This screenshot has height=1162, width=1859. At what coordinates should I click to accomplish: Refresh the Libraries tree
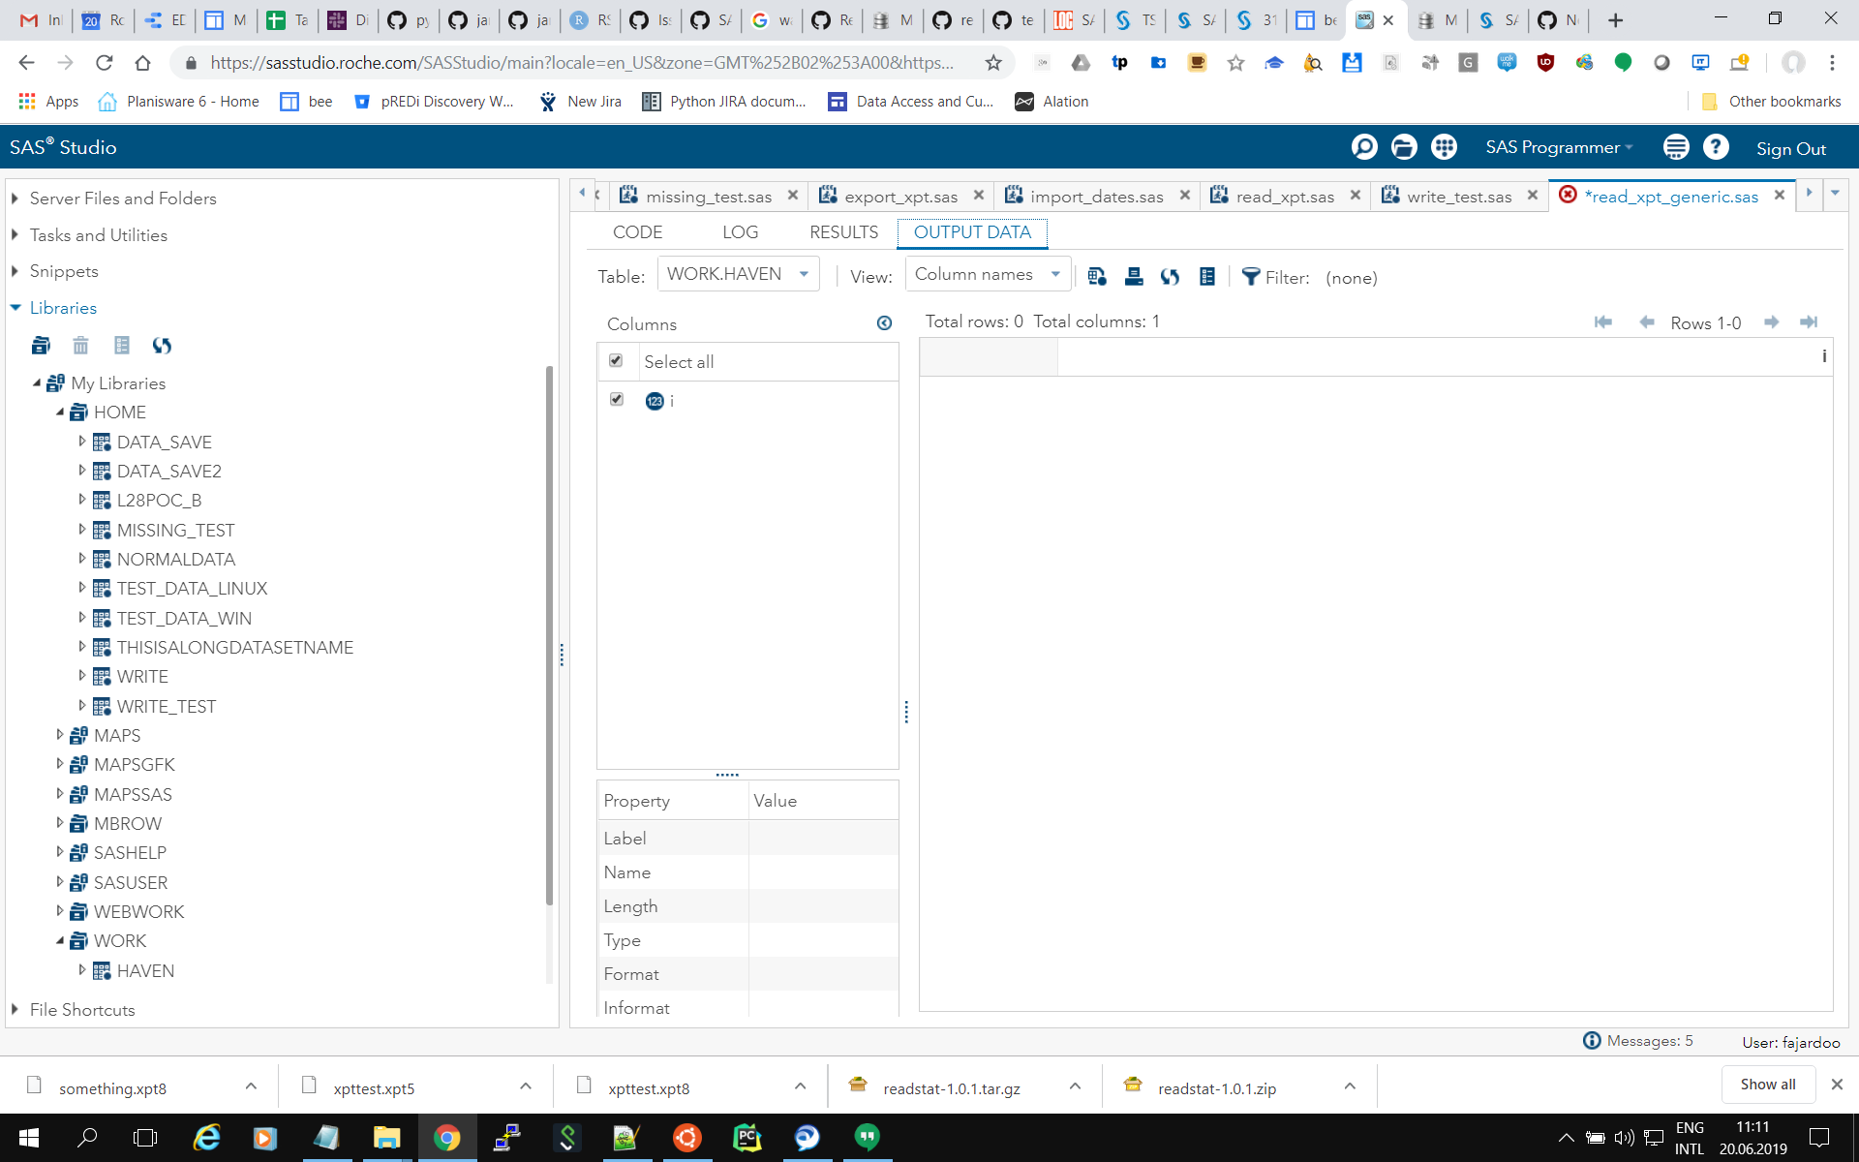(x=162, y=346)
